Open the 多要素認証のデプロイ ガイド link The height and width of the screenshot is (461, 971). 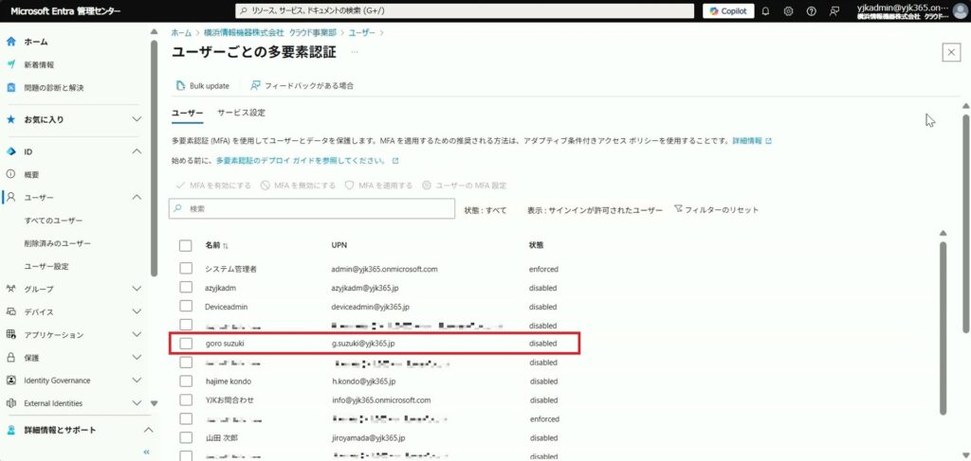point(306,161)
